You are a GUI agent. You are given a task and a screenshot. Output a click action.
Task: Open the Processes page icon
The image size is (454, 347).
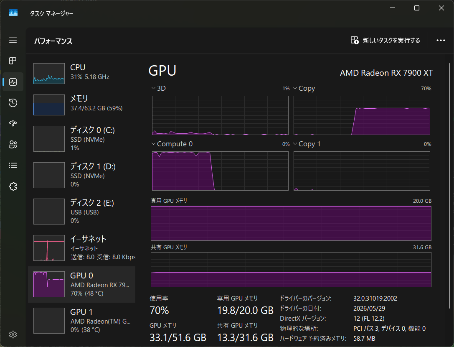click(13, 61)
